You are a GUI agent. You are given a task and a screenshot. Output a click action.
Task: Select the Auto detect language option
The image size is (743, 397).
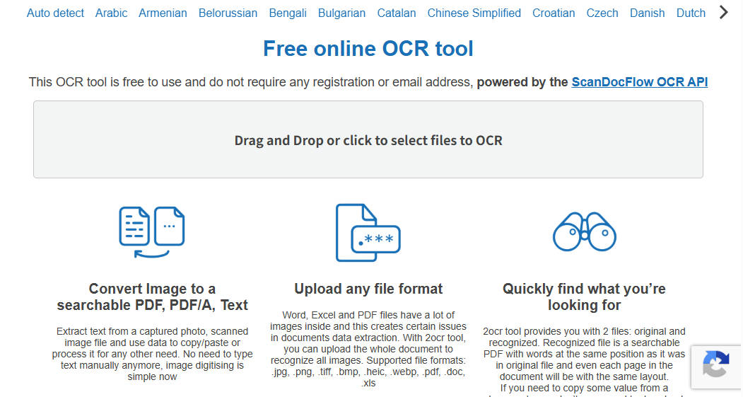coord(55,13)
